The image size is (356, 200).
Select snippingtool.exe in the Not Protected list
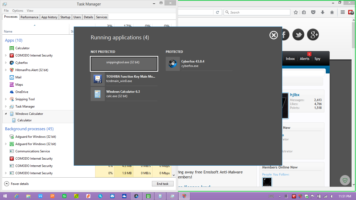coord(124,64)
